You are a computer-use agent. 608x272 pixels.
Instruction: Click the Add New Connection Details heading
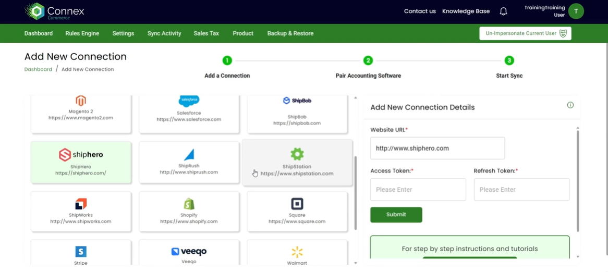tap(422, 107)
